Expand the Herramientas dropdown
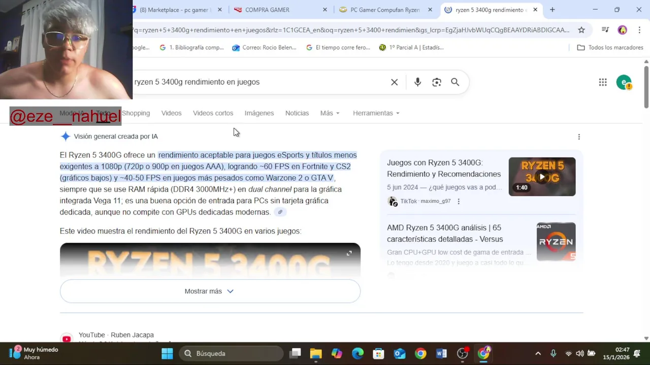The height and width of the screenshot is (365, 650). point(376,113)
